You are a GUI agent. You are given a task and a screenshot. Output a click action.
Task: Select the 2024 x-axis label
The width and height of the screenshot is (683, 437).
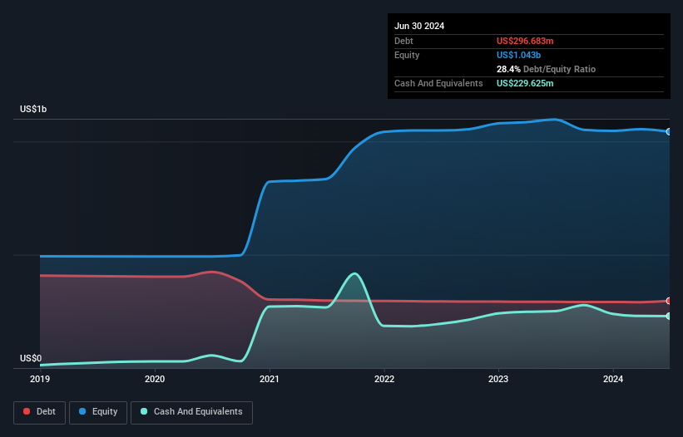[613, 379]
